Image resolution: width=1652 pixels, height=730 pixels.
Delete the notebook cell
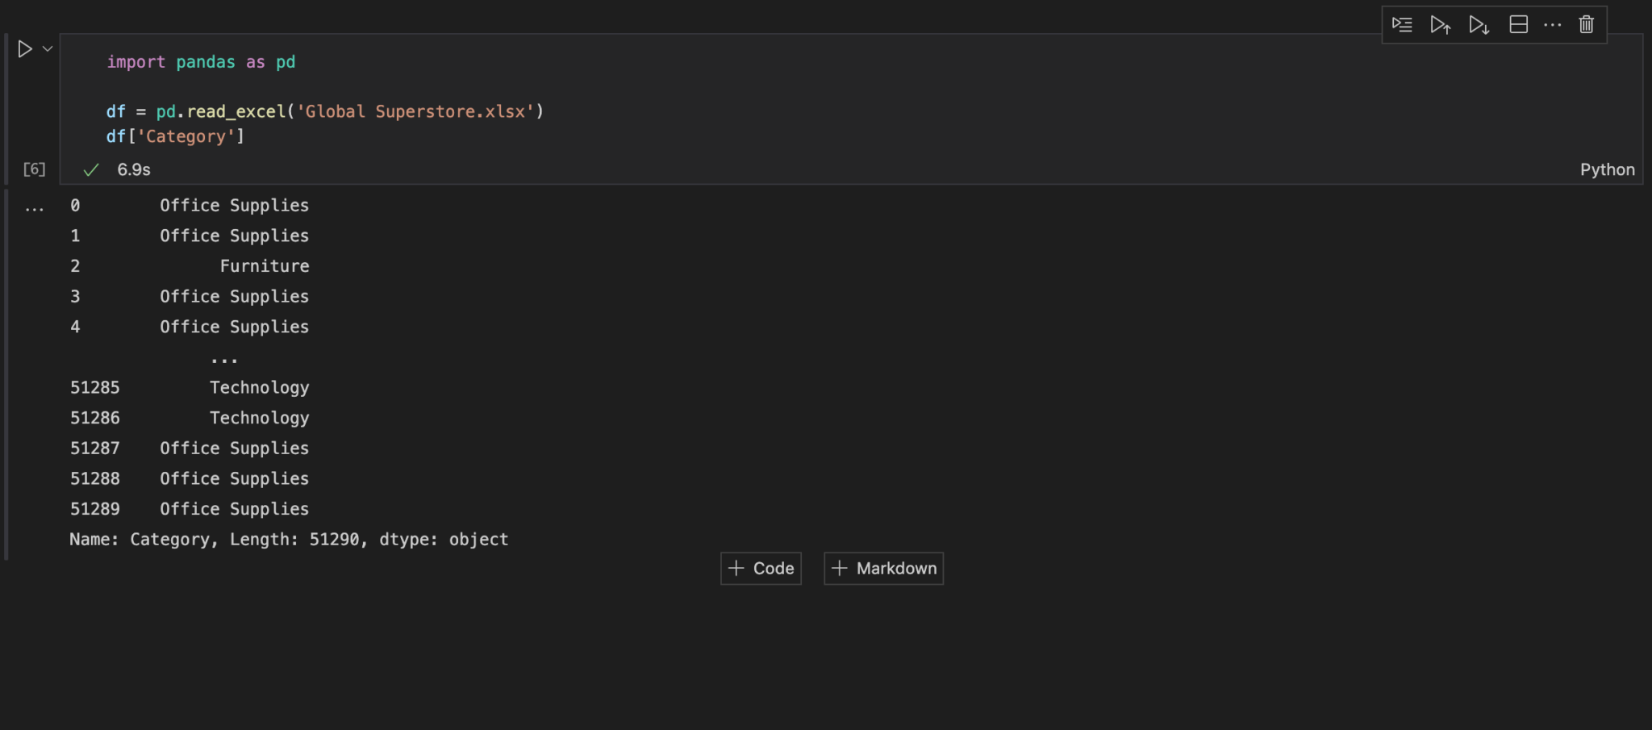point(1585,24)
